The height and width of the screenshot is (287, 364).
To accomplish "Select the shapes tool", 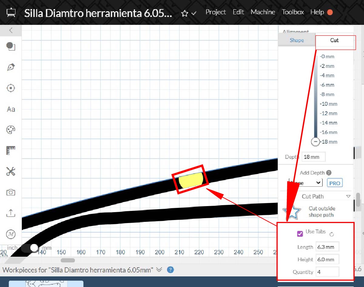I will (x=11, y=46).
